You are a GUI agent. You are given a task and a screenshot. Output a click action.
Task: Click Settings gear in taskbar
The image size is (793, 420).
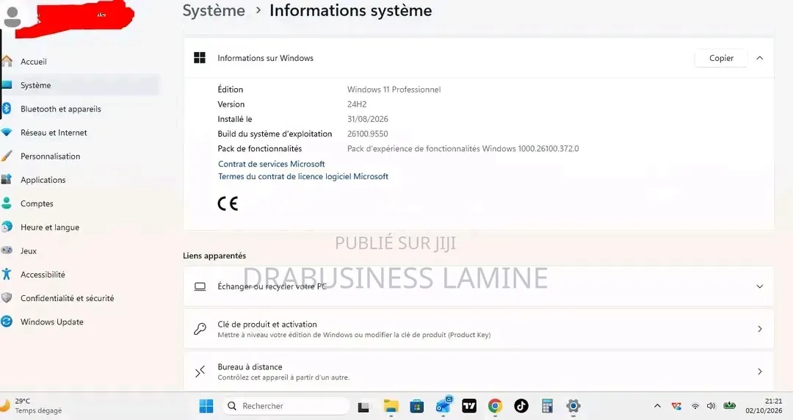pos(573,406)
